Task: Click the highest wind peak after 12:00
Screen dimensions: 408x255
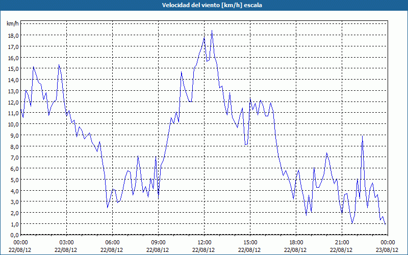Action: point(212,31)
